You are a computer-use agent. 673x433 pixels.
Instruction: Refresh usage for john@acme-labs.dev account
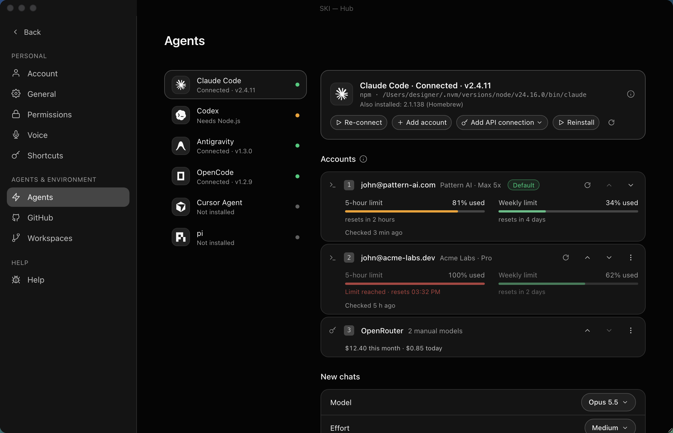[566, 258]
